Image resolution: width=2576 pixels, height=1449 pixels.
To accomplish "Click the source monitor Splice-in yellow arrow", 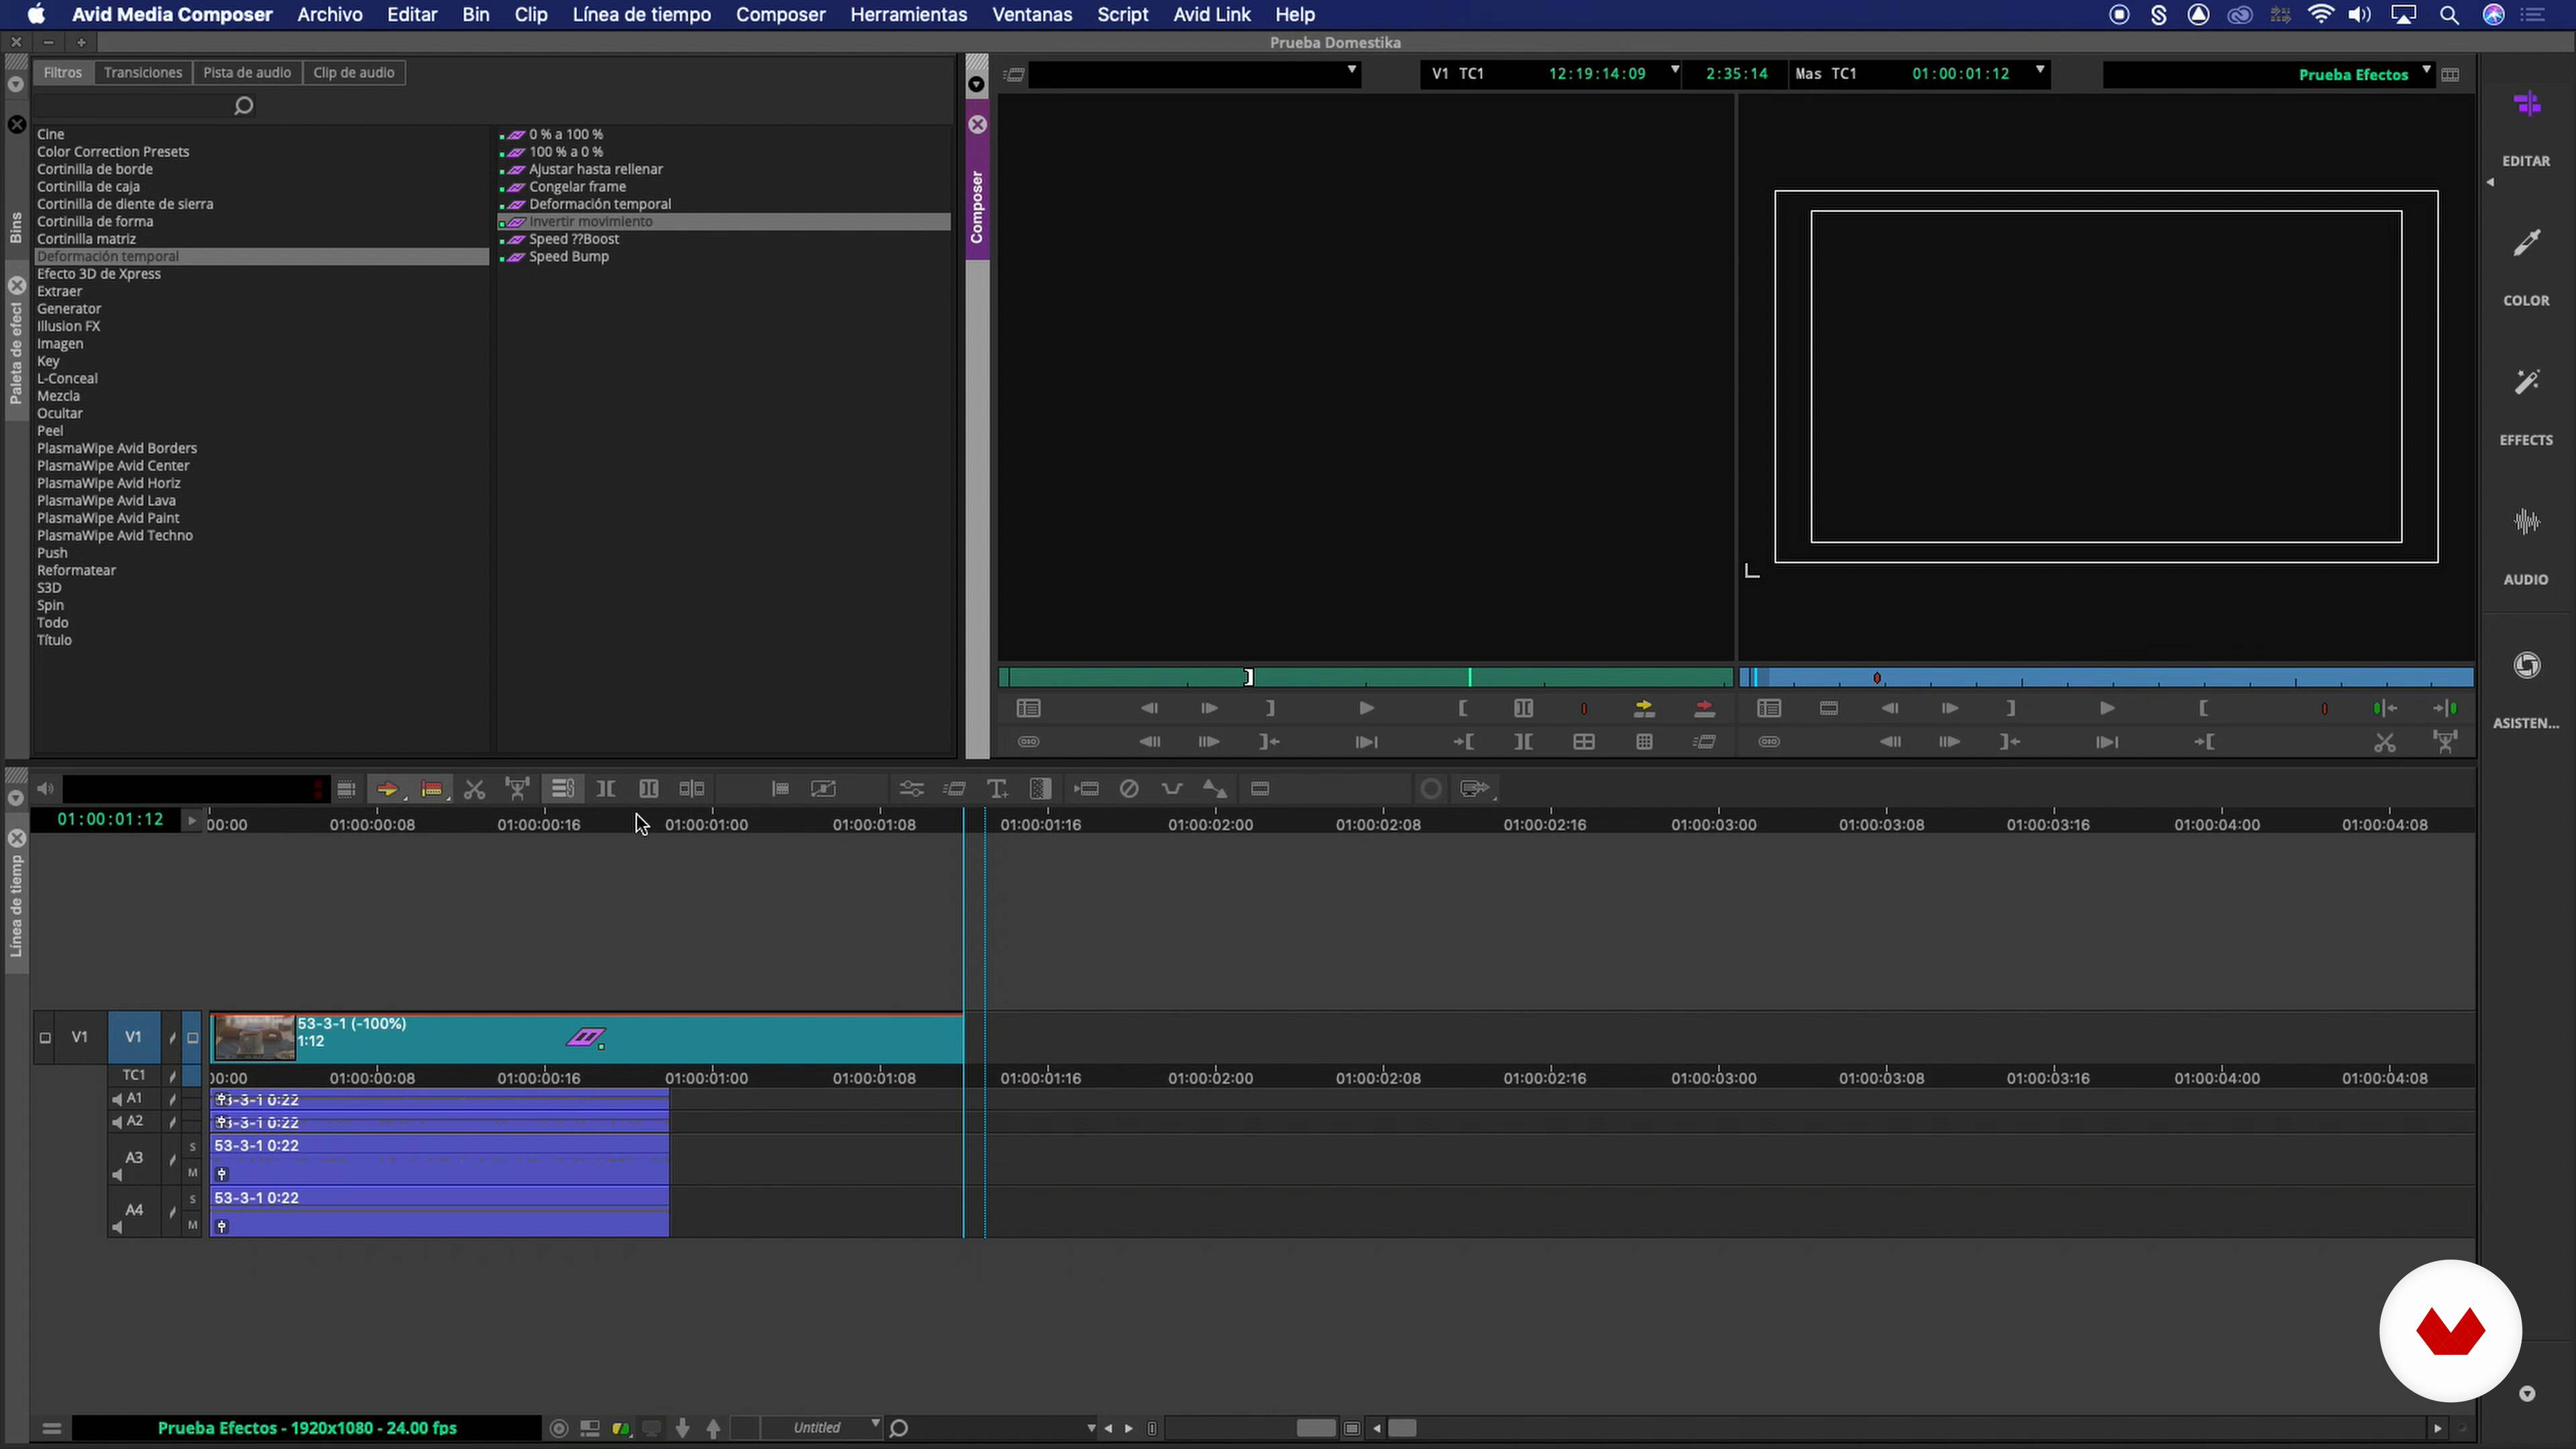I will (1644, 709).
